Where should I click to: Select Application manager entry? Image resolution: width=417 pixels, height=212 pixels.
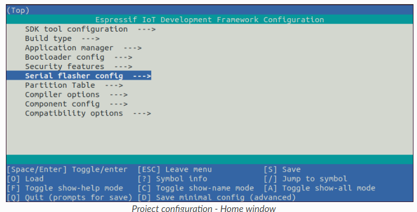(83, 48)
